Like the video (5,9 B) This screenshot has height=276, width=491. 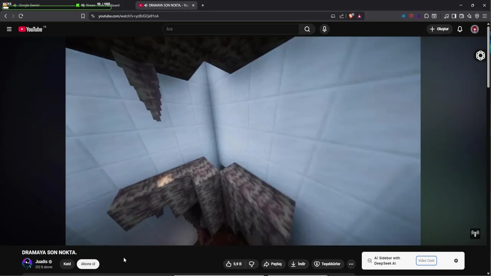pyautogui.click(x=234, y=264)
